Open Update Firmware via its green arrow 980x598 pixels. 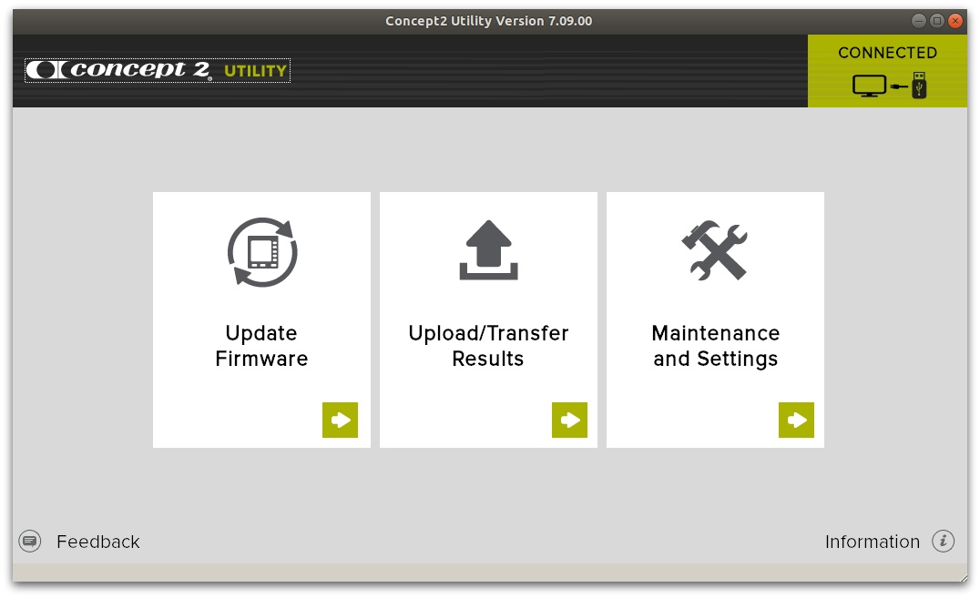[x=340, y=420]
